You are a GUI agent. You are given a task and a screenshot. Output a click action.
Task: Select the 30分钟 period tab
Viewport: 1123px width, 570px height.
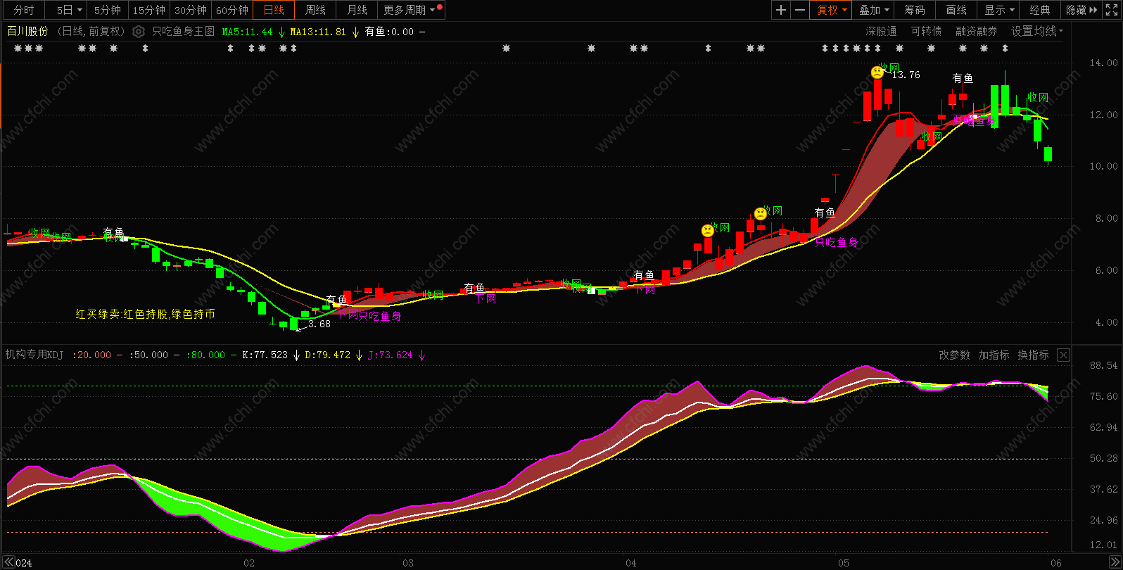(191, 10)
